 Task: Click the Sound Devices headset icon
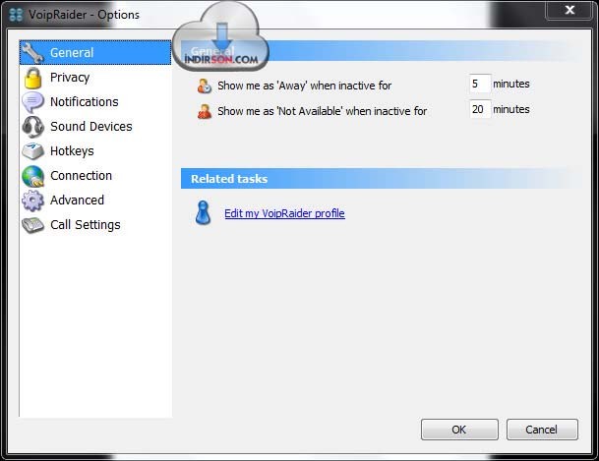(33, 127)
